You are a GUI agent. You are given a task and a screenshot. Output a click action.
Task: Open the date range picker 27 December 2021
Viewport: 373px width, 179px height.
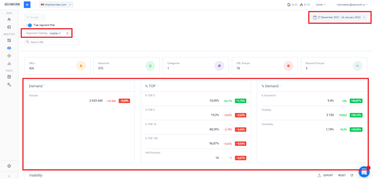pyautogui.click(x=339, y=17)
